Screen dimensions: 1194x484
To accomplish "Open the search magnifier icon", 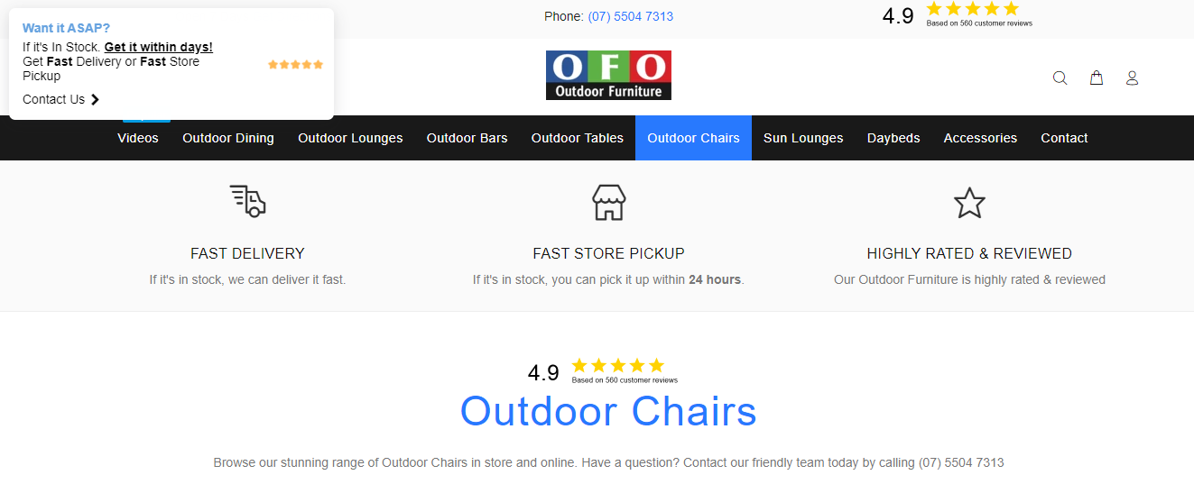I will coord(1060,78).
